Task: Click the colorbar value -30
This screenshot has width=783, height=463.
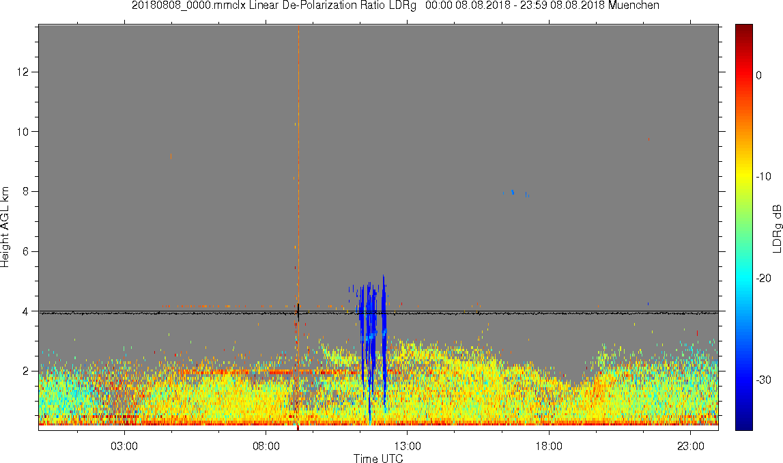Action: (763, 380)
